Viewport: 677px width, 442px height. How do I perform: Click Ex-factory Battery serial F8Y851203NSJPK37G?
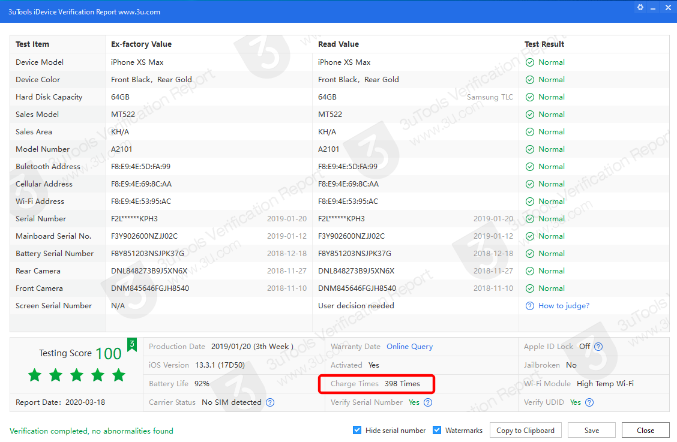[148, 253]
